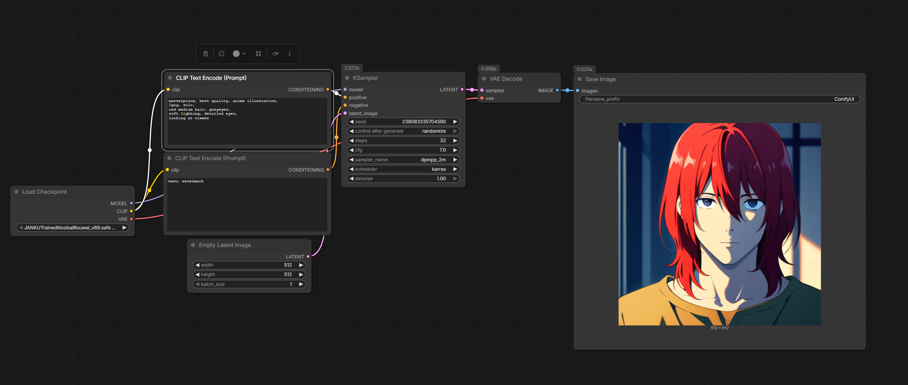Open more options three-dot menu
This screenshot has width=908, height=385.
[x=290, y=54]
